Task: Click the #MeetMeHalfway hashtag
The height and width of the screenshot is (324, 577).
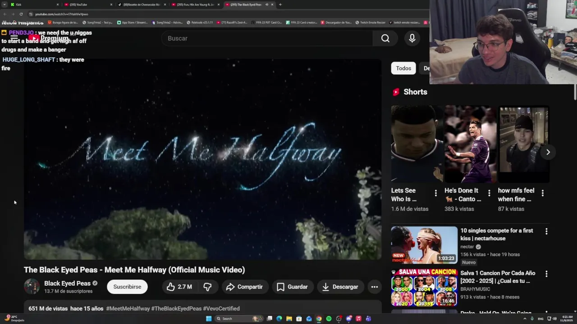Action: point(128,309)
